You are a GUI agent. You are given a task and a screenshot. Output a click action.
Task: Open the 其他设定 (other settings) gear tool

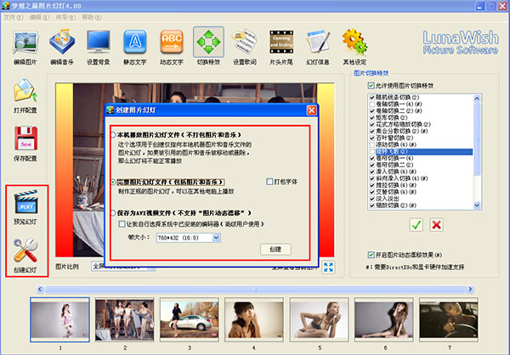pos(354,48)
